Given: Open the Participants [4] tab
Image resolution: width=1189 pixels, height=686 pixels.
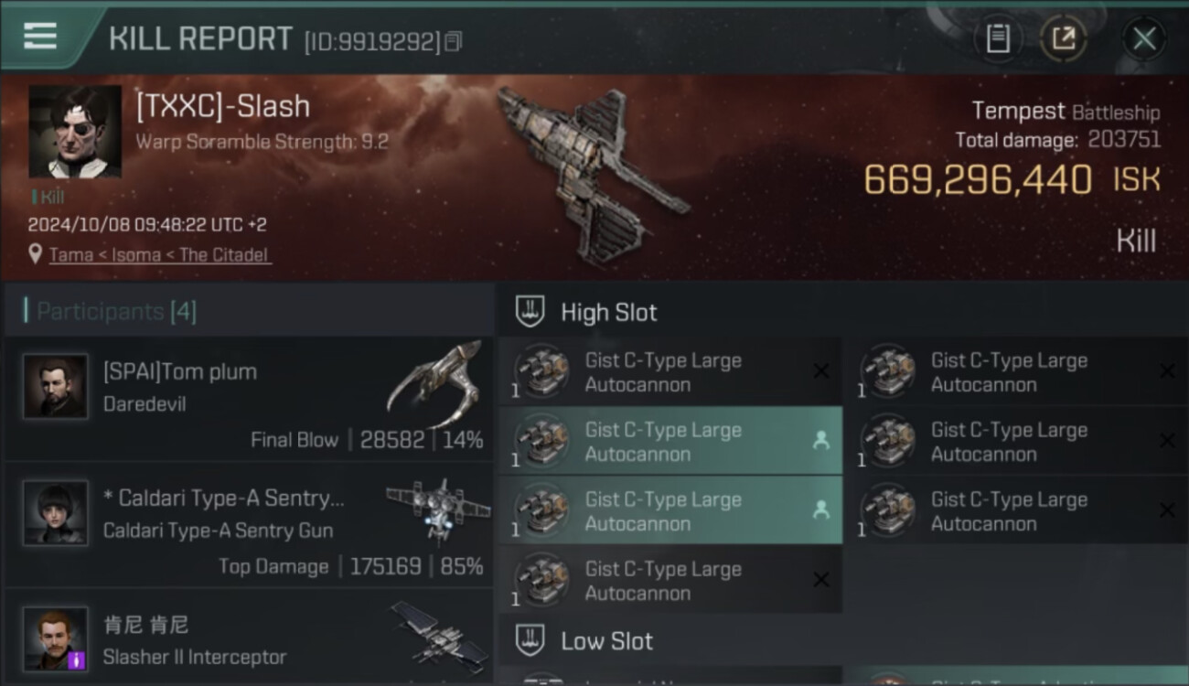Looking at the screenshot, I should pos(116,311).
